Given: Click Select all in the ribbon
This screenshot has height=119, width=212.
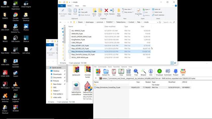Looking at the screenshot, I should tap(156, 9).
